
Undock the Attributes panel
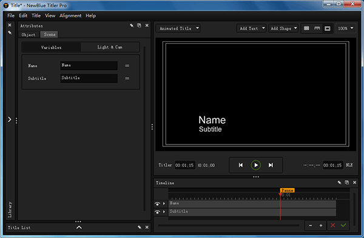point(139,25)
